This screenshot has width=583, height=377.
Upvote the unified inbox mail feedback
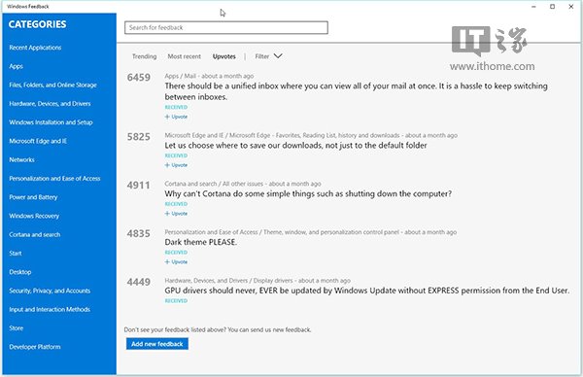[x=176, y=117]
